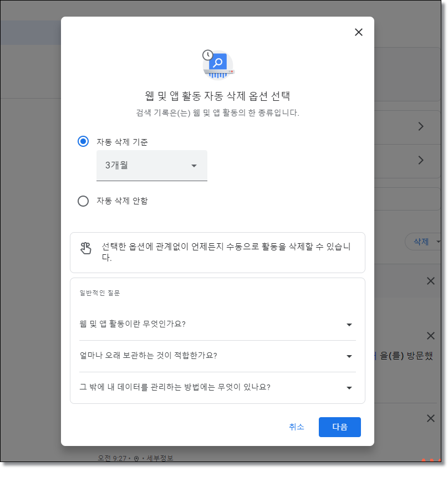
Task: Expand the question 얼마나 오래 보관하는 것이 적합한가요?
Action: 349,356
